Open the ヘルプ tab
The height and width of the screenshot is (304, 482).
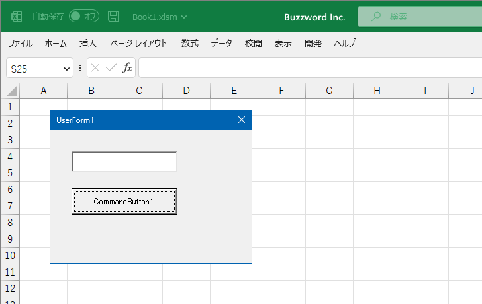(344, 43)
